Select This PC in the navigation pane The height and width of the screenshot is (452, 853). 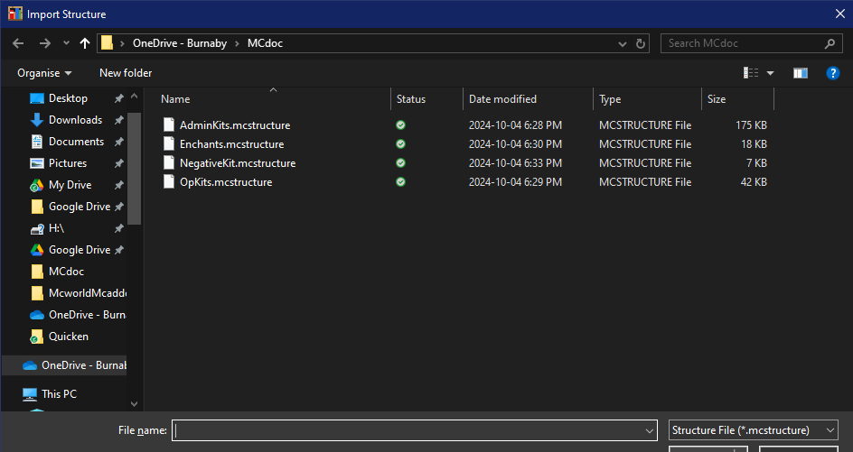pos(59,394)
